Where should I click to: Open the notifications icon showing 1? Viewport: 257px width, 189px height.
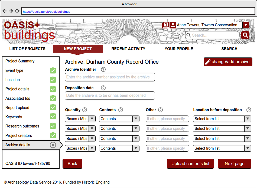[x=165, y=25]
